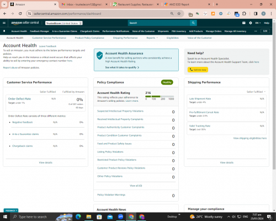
Task: Open Microsoft Store from the taskbar
Action: (99, 217)
